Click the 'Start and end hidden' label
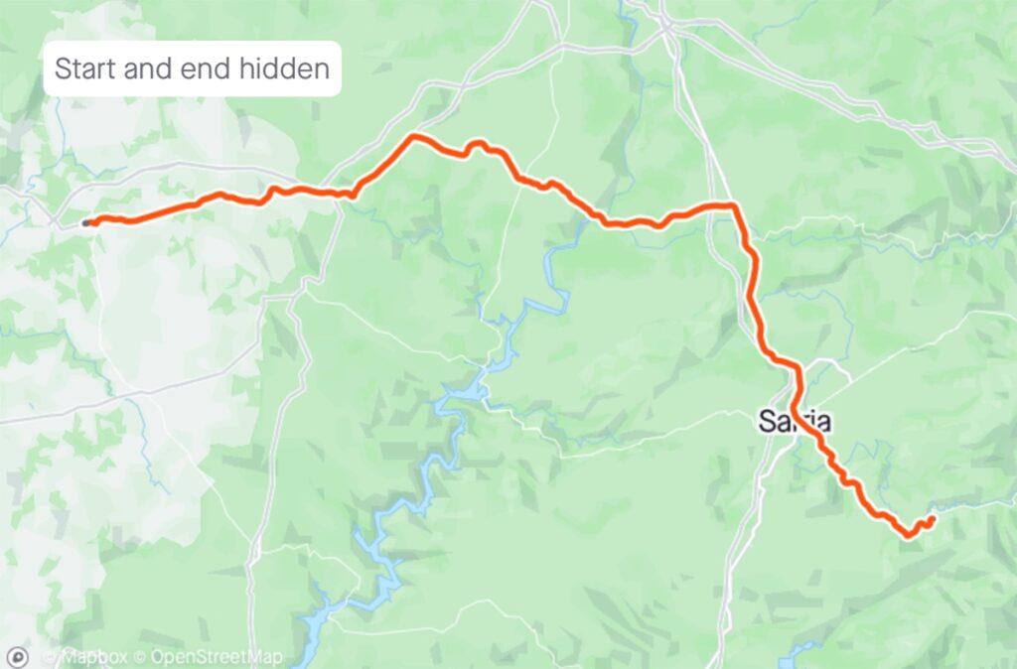The height and width of the screenshot is (669, 1017). 192,68
